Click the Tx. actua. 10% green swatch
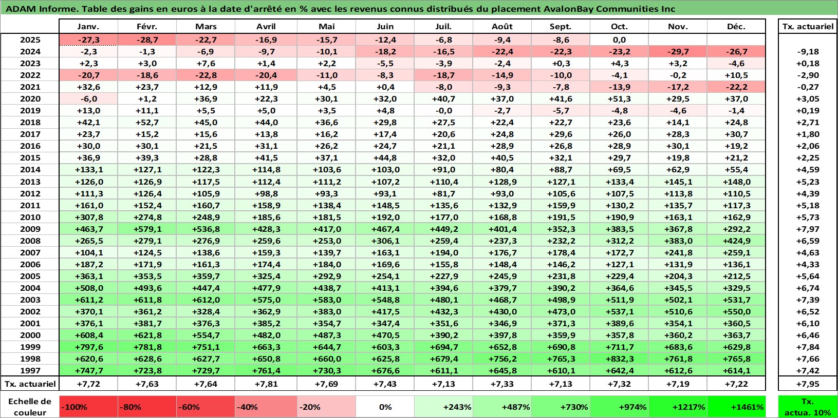 pyautogui.click(x=808, y=407)
